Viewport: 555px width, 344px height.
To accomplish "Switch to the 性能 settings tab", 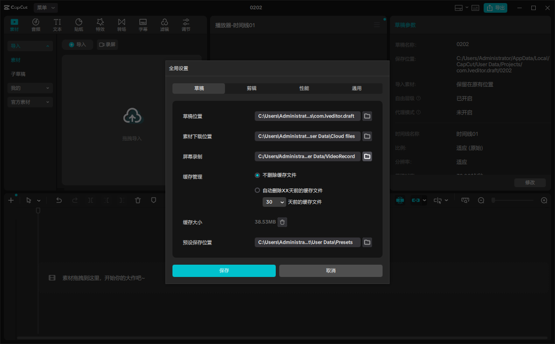I will tap(304, 89).
